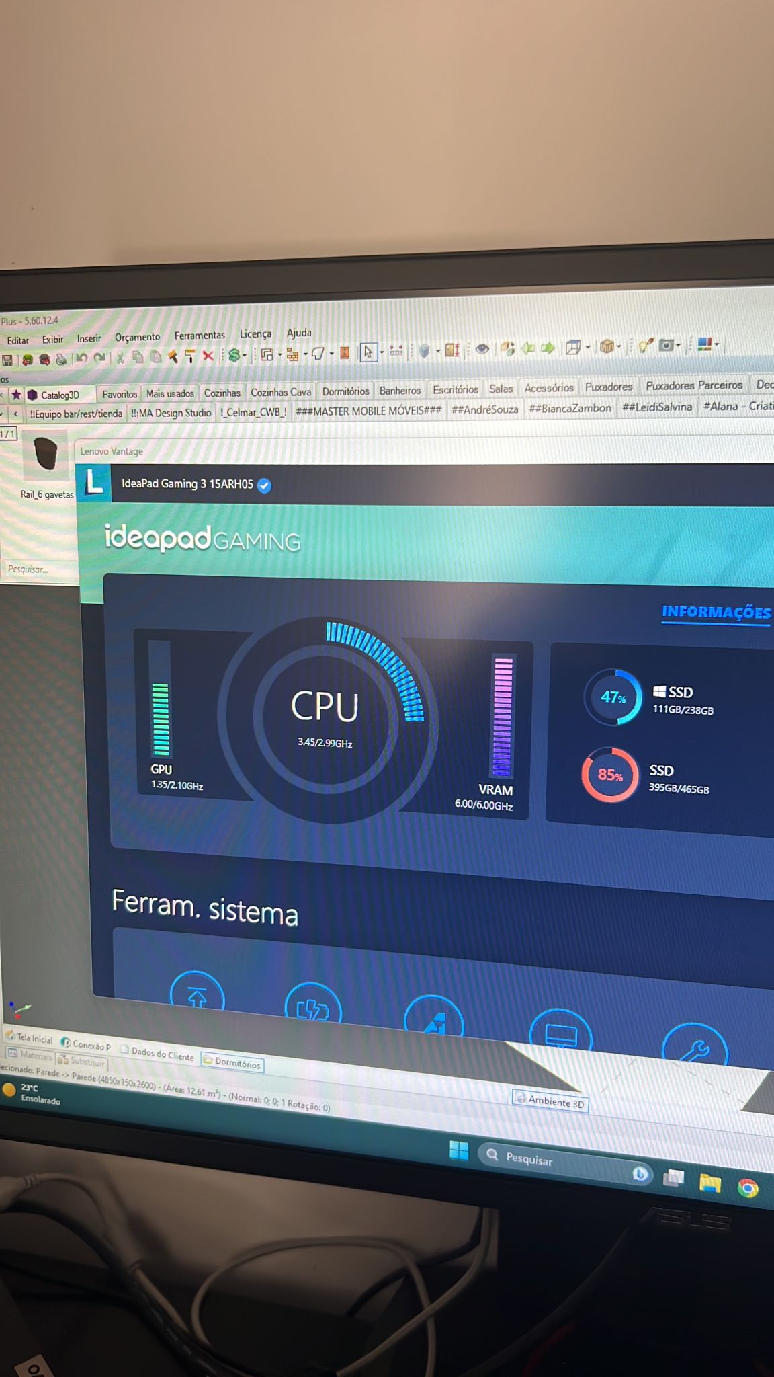Open the Dados do Cliente bottom tab
This screenshot has width=774, height=1377.
pos(157,1054)
